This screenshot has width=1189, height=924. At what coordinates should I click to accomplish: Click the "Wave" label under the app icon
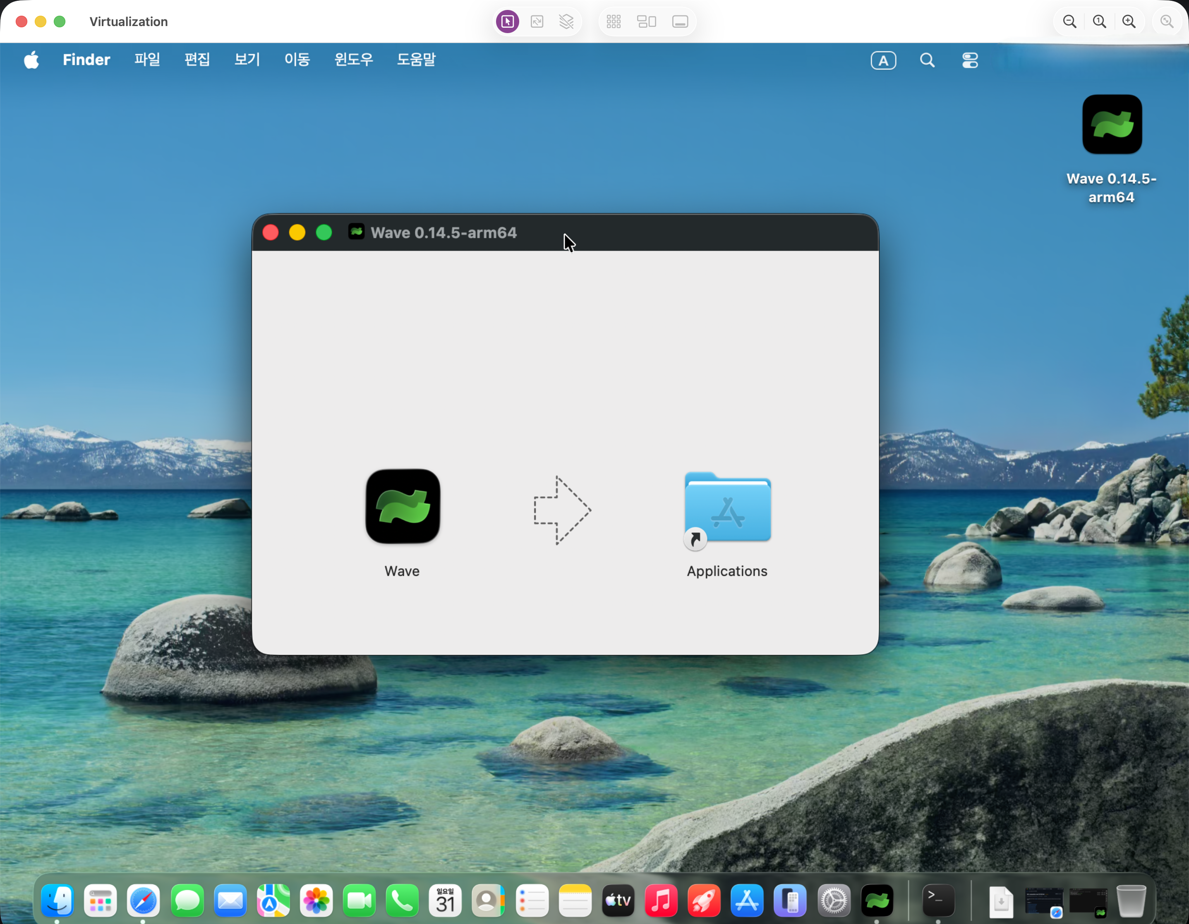click(x=402, y=571)
